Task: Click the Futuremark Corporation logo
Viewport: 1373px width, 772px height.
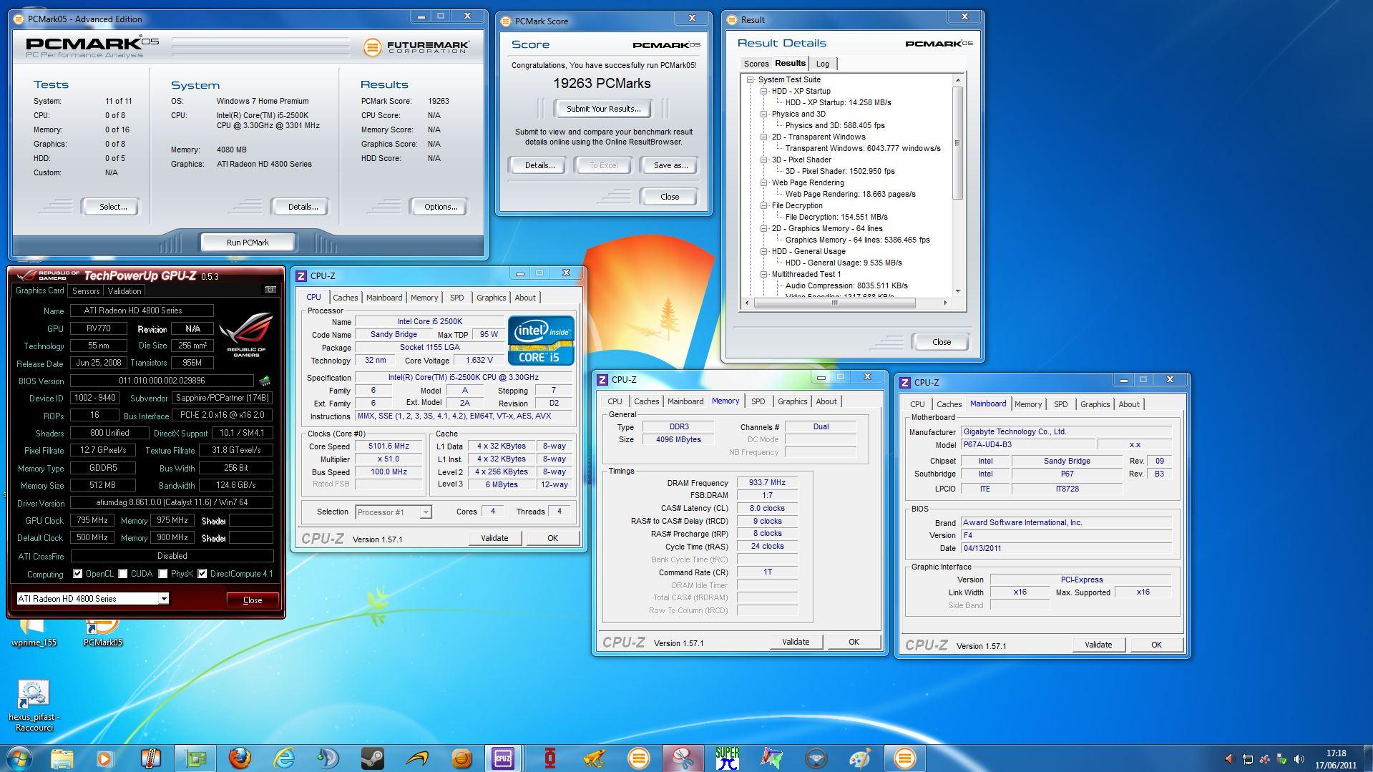Action: pyautogui.click(x=416, y=47)
